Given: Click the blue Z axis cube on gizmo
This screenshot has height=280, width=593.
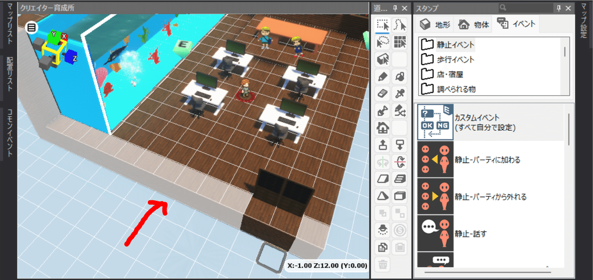Looking at the screenshot, I should [71, 57].
